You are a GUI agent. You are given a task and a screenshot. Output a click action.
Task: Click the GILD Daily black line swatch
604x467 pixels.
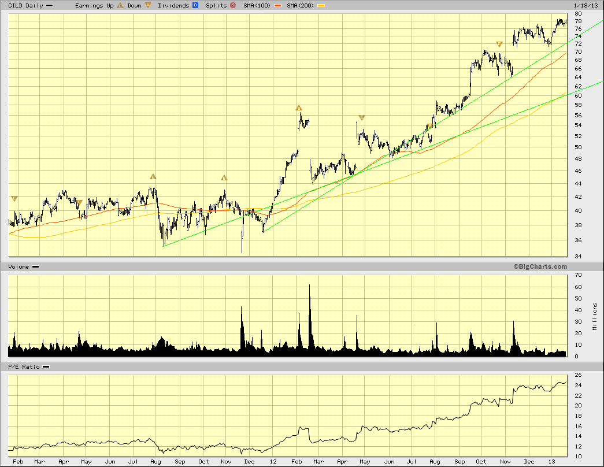point(50,6)
